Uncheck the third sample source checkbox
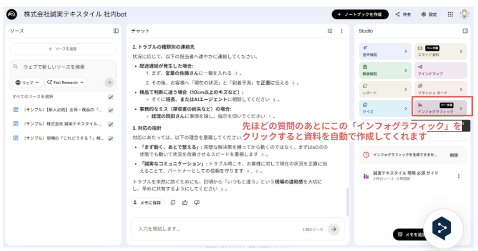This screenshot has width=478, height=251. (111, 138)
